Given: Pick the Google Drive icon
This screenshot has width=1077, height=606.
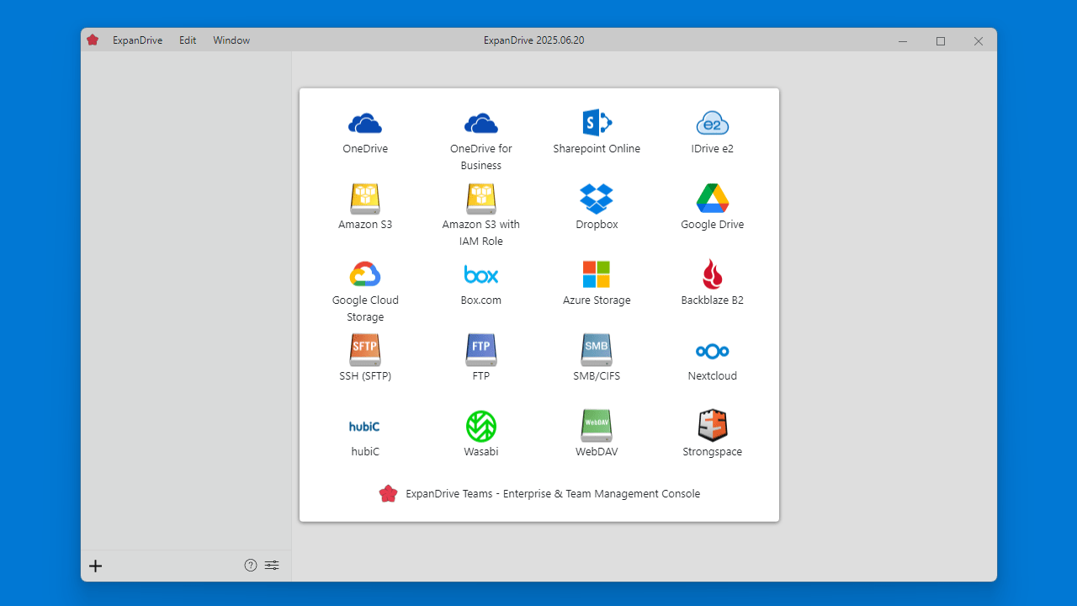Looking at the screenshot, I should [x=713, y=199].
